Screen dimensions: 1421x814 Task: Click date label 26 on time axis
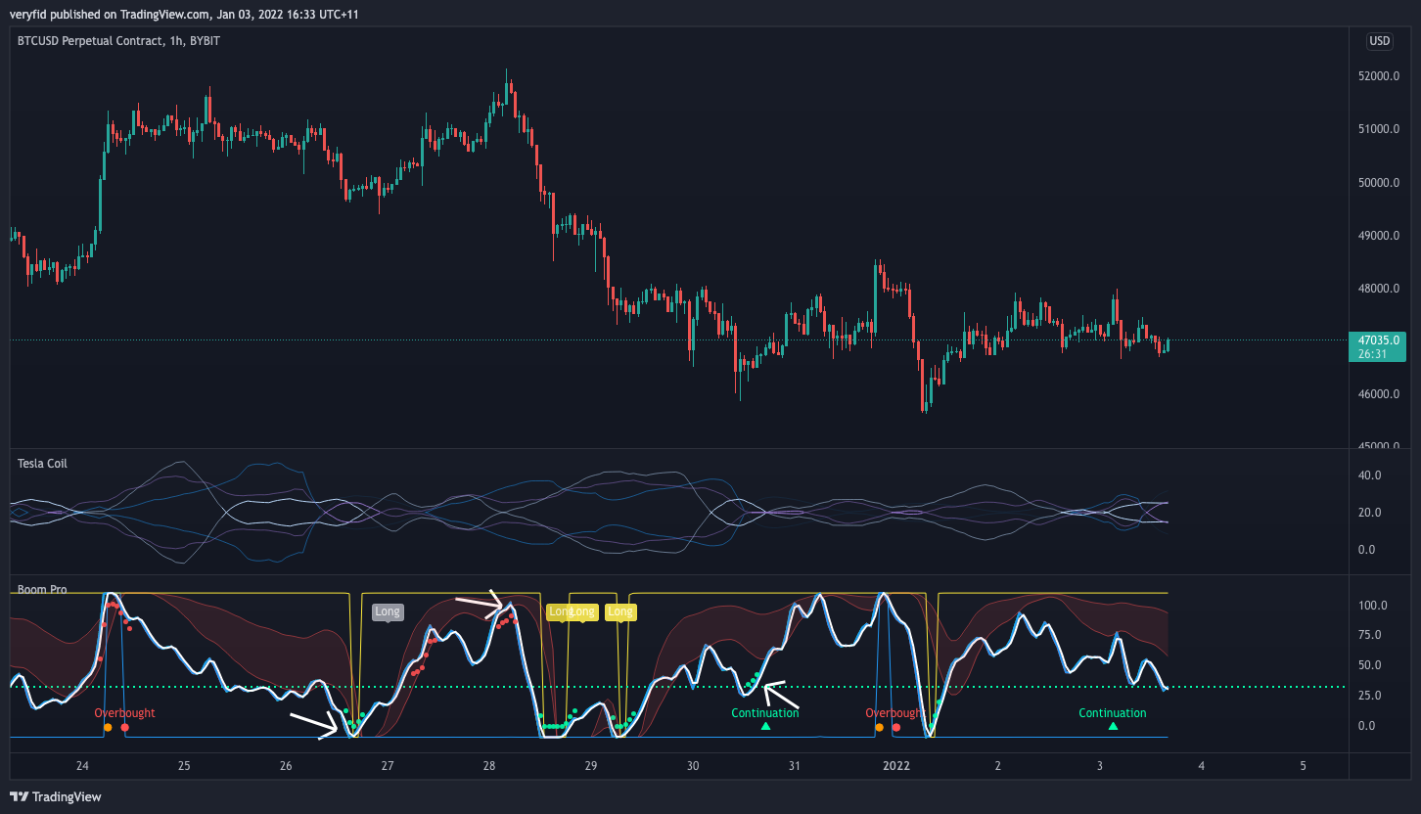(x=286, y=766)
